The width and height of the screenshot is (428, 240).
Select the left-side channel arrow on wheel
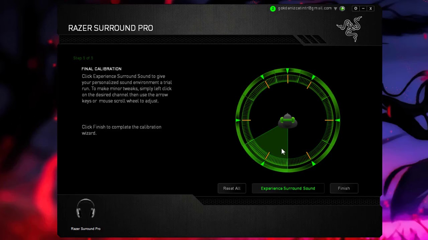pyautogui.click(x=238, y=121)
